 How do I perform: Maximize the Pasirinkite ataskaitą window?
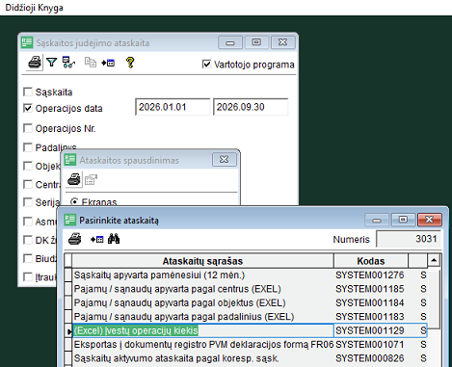(x=403, y=220)
